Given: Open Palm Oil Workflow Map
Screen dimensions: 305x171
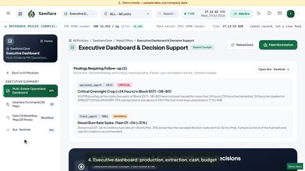Looking at the screenshot, I should pos(30,118).
